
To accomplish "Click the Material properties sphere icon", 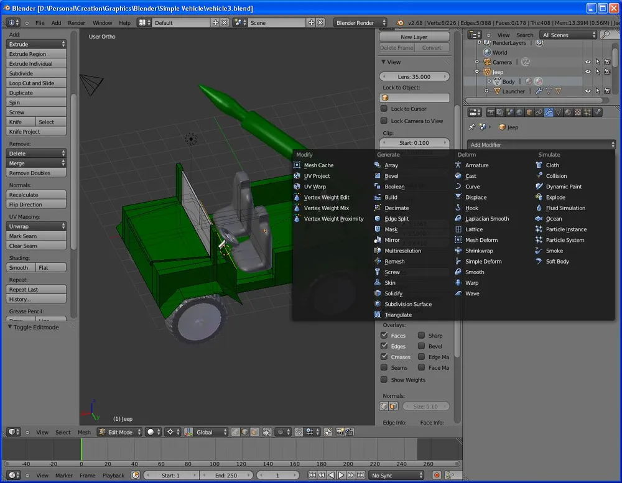I will pos(567,113).
